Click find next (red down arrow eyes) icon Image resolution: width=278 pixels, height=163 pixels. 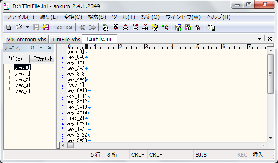coord(115,27)
